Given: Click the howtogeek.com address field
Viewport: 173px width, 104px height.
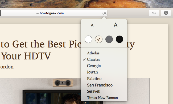Looking at the screenshot, I should pyautogui.click(x=54, y=13).
